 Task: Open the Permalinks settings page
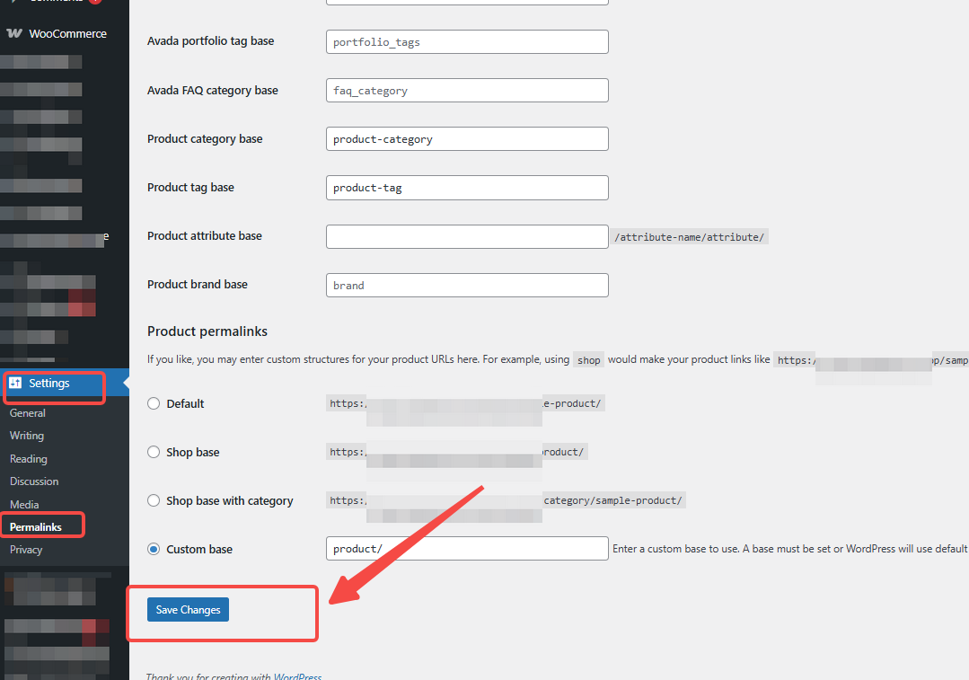36,526
